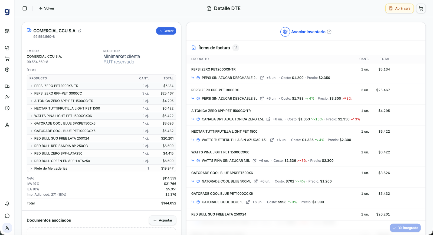Click the Asociar inventario circular box icon

tap(285, 32)
